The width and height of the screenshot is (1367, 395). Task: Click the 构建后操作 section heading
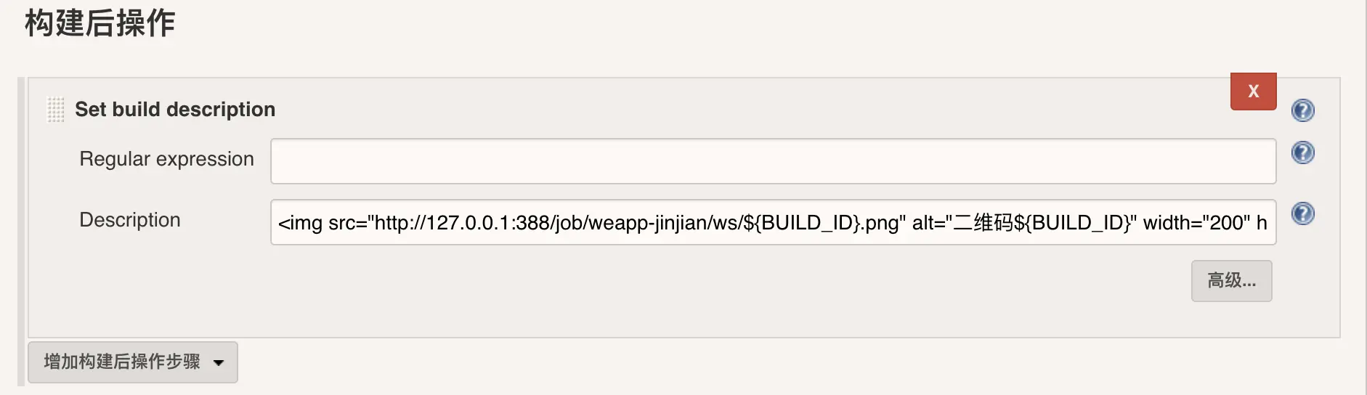pos(100,23)
